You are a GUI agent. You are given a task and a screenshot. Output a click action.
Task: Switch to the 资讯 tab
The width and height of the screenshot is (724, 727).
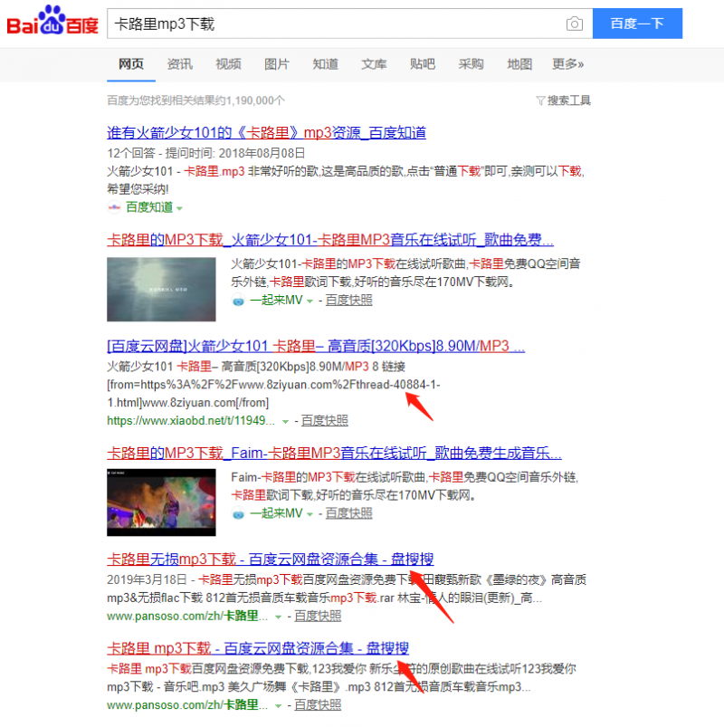180,64
